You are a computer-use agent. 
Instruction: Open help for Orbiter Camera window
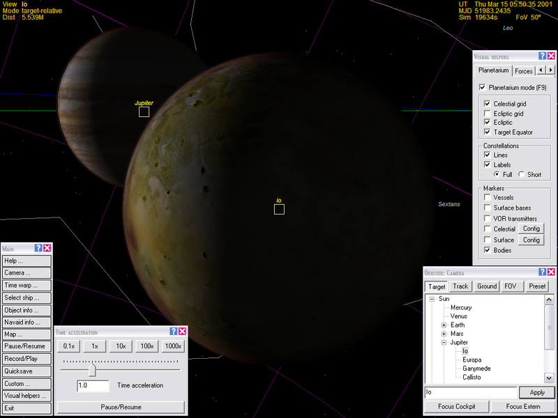542,272
